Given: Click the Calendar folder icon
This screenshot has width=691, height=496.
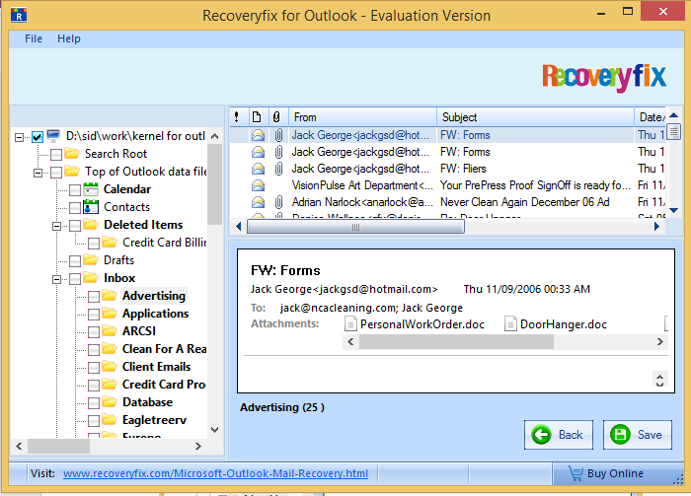Looking at the screenshot, I should click(91, 189).
